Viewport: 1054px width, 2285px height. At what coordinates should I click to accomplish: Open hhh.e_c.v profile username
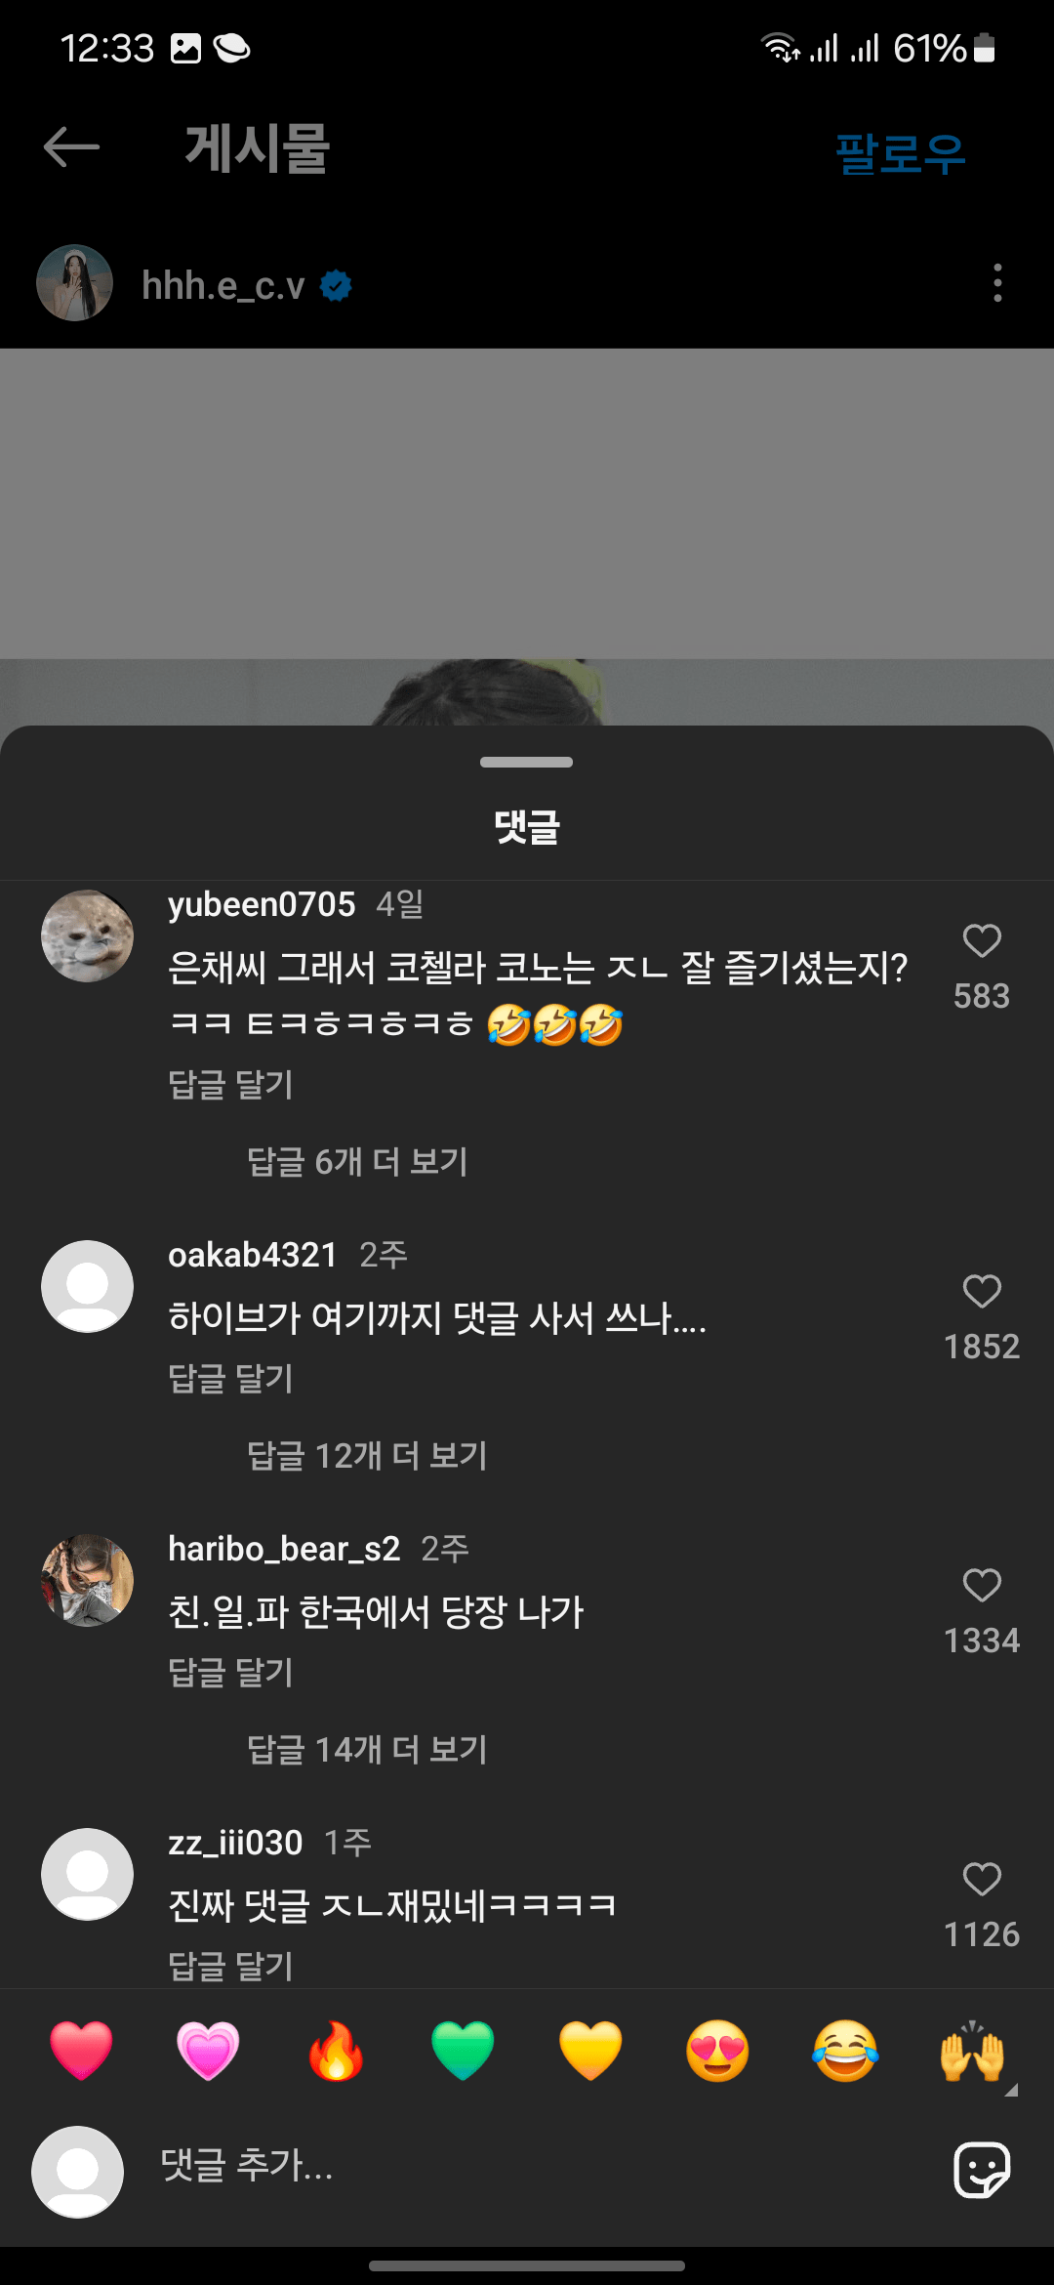tap(223, 285)
